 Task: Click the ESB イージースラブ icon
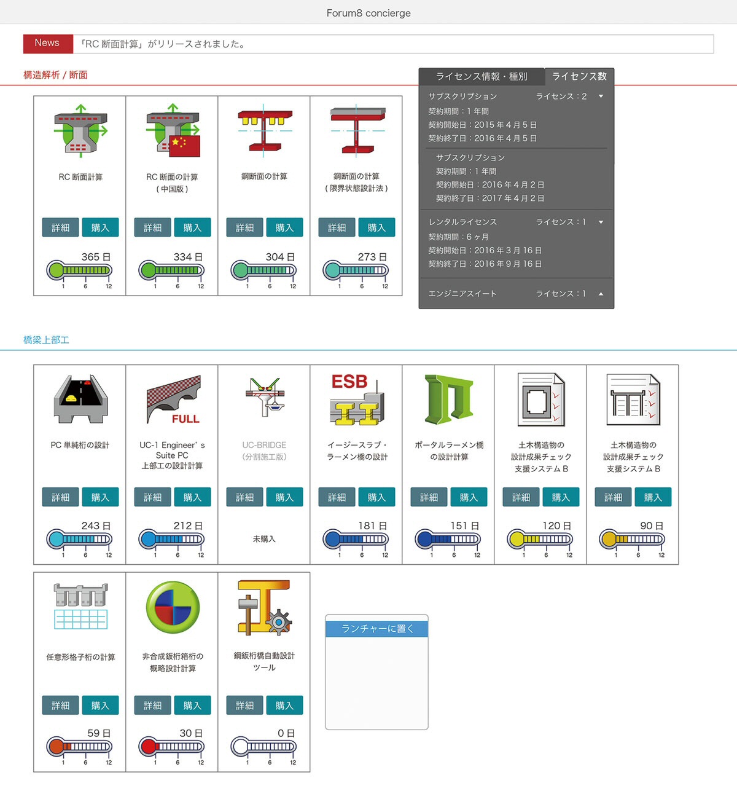(x=357, y=399)
